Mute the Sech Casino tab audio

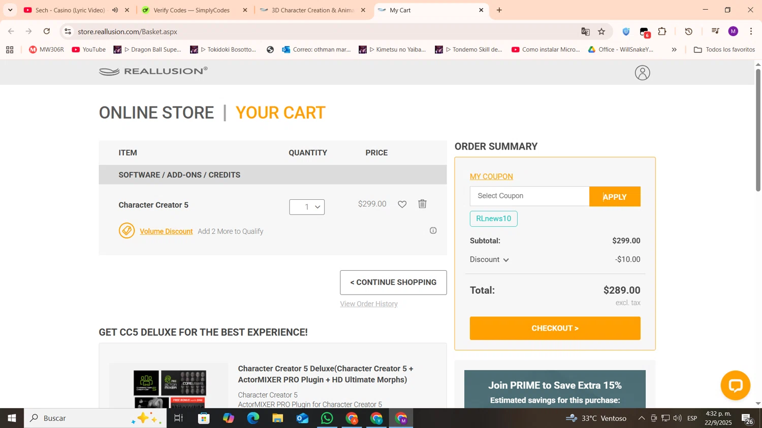115,10
